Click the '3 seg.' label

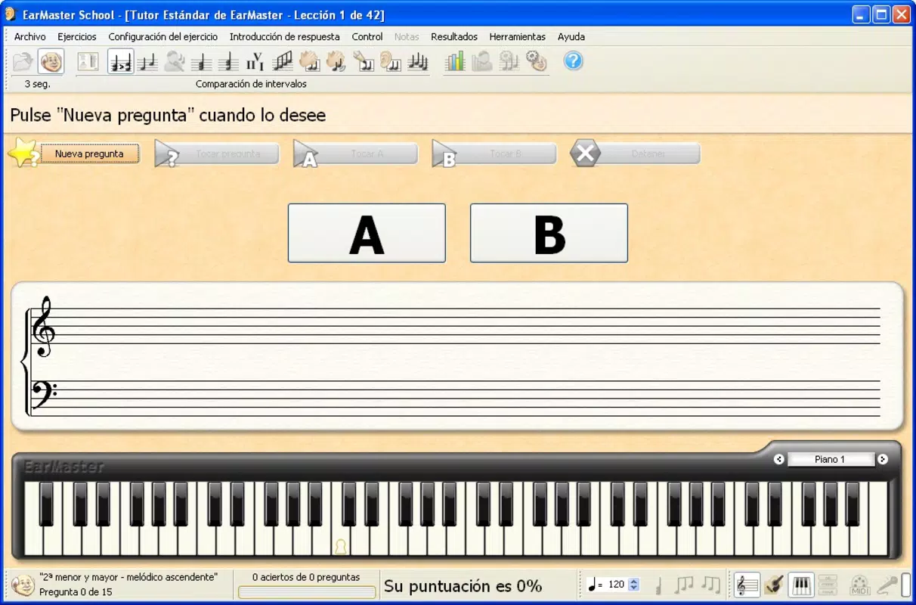pyautogui.click(x=38, y=84)
